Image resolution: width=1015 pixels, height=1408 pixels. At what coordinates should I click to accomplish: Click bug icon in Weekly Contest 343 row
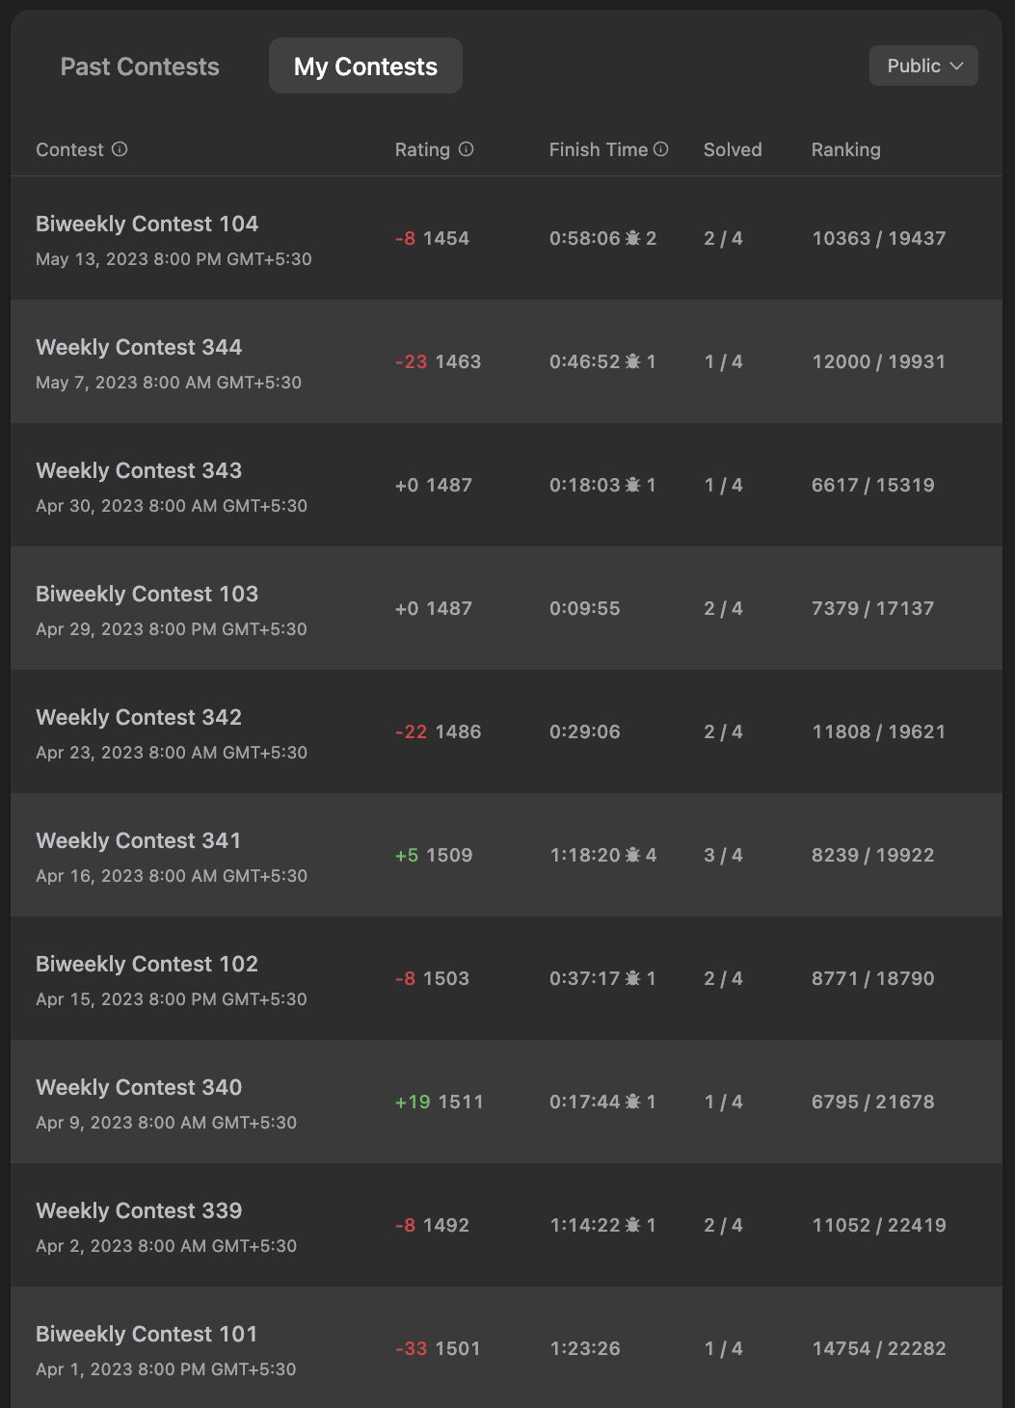click(x=633, y=485)
